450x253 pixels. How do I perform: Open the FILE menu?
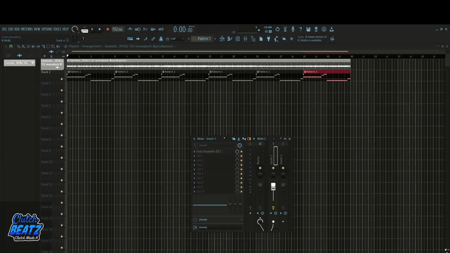4,29
